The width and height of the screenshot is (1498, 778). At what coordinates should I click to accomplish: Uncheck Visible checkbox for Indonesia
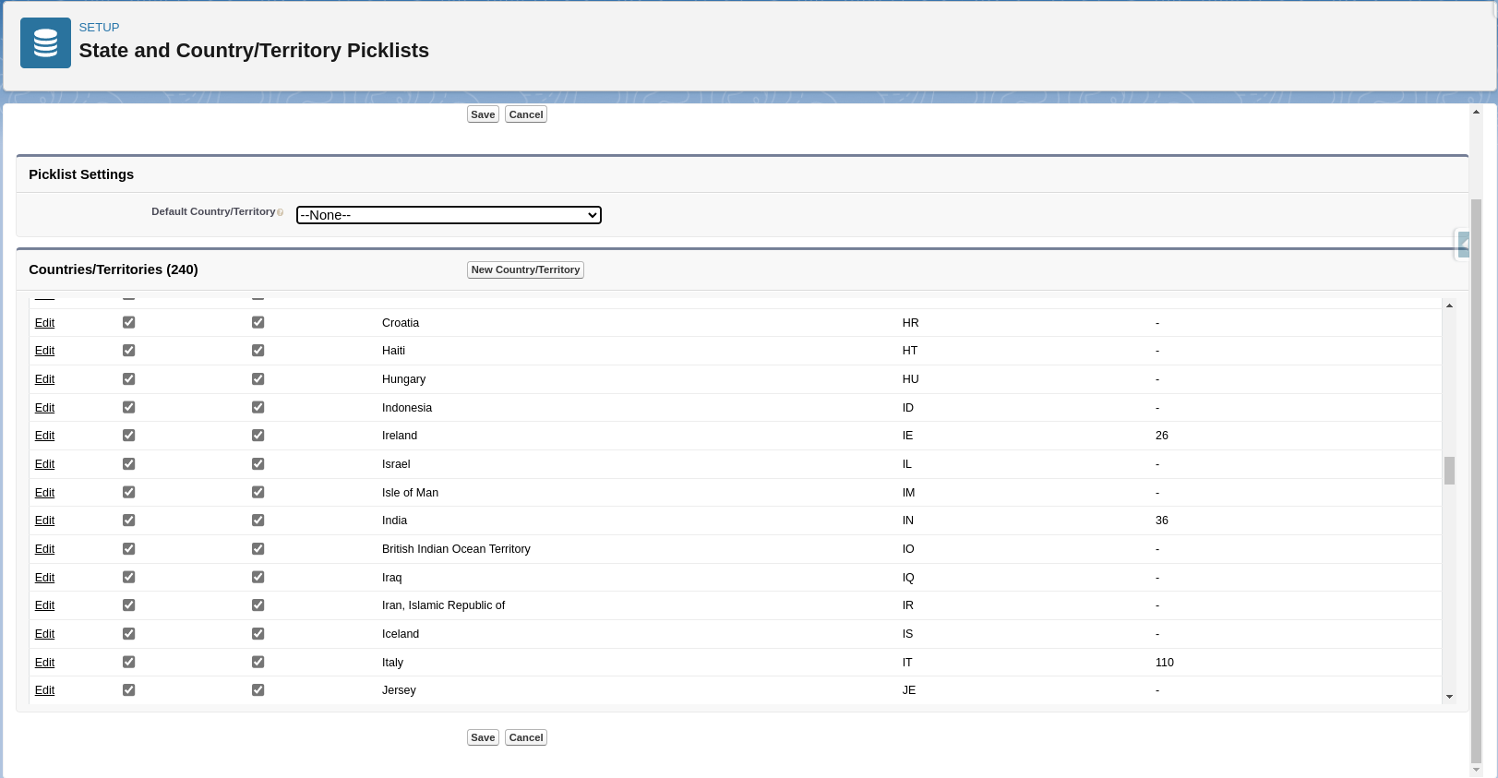tap(258, 407)
